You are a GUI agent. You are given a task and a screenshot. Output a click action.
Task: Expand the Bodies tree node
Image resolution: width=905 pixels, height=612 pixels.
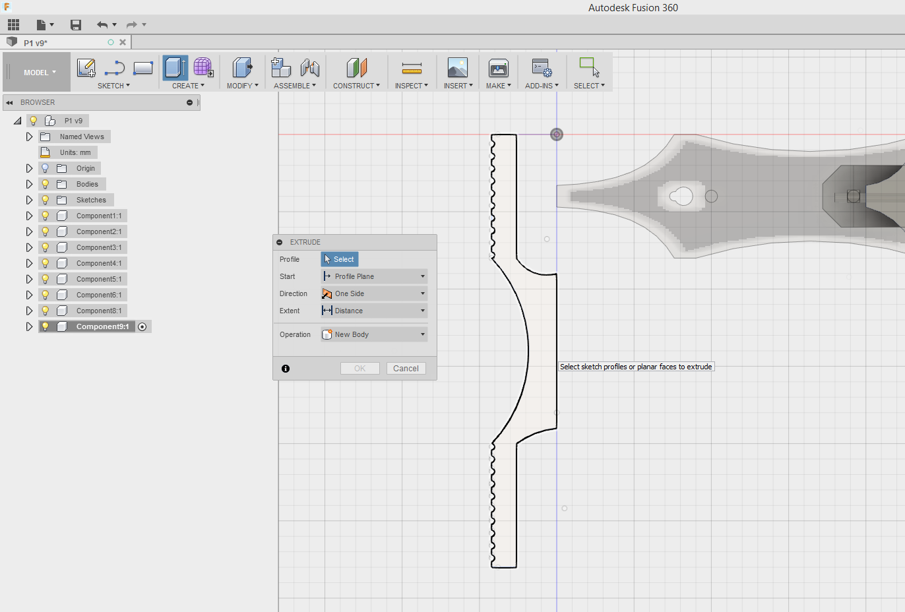pos(29,184)
